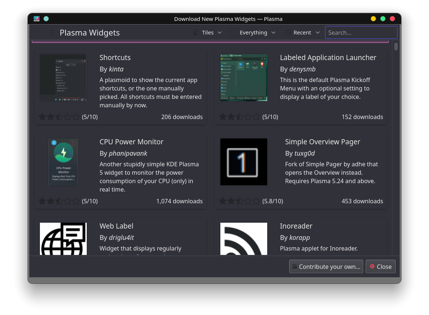Go forward with the right arrow button

(52, 33)
